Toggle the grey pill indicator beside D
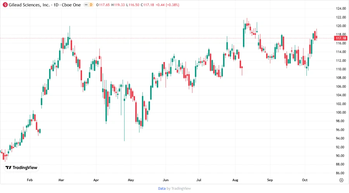The image size is (349, 193). point(86,5)
